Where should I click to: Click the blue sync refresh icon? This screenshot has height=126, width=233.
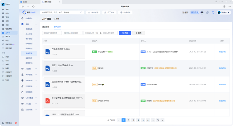[x=213, y=12]
